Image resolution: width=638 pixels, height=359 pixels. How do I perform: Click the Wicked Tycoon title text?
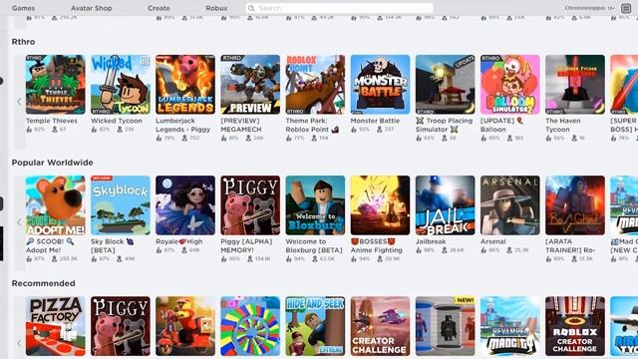(x=117, y=121)
